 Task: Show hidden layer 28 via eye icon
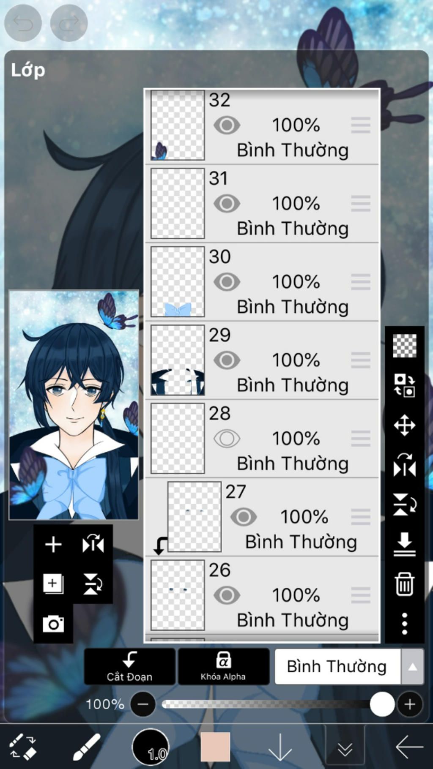(x=227, y=439)
